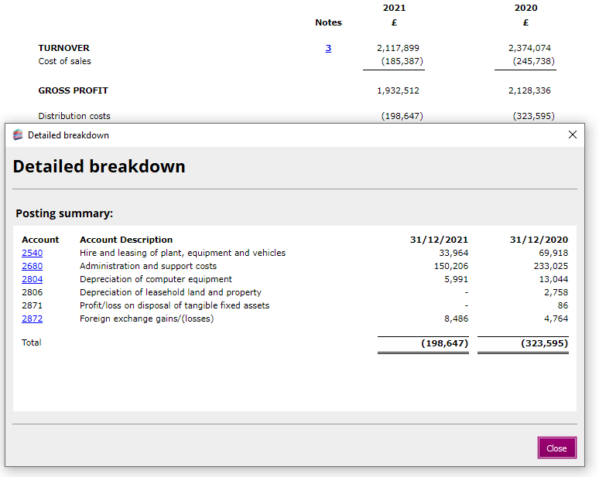Open account 2540 link
Screen dimensions: 599x477
click(x=32, y=253)
